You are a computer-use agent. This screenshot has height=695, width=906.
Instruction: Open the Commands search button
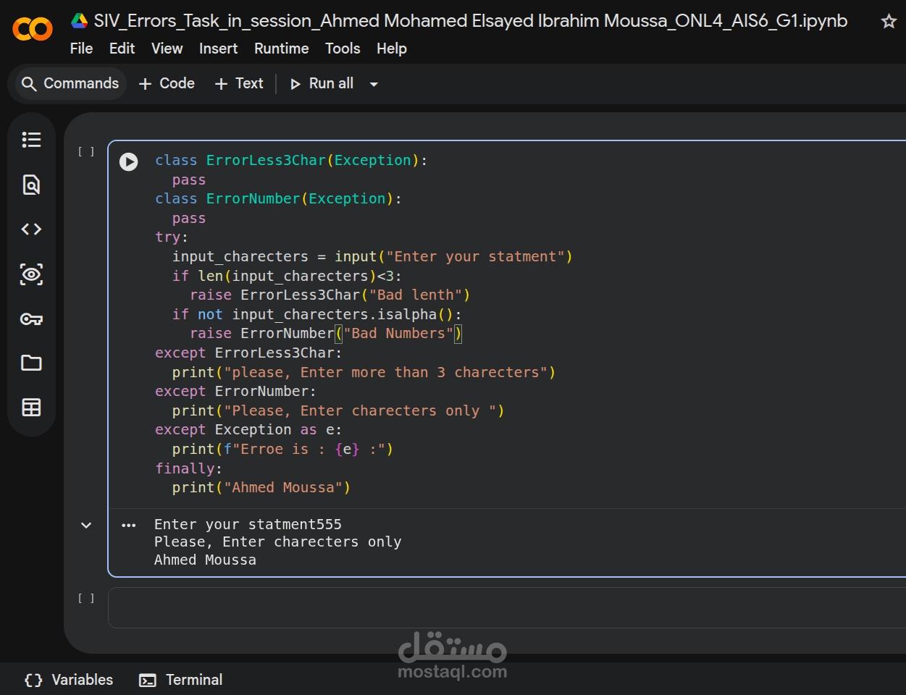pos(70,83)
